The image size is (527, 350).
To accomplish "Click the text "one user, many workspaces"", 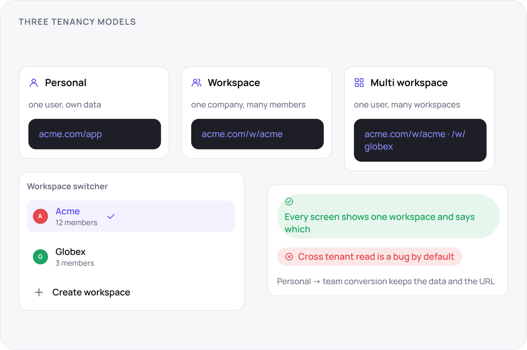I will (407, 105).
